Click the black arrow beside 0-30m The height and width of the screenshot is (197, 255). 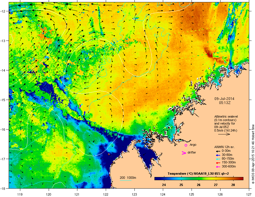[x=218, y=151]
